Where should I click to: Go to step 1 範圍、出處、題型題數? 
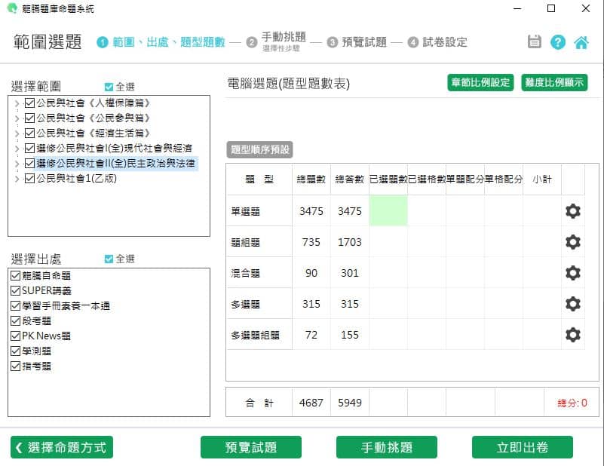[161, 42]
